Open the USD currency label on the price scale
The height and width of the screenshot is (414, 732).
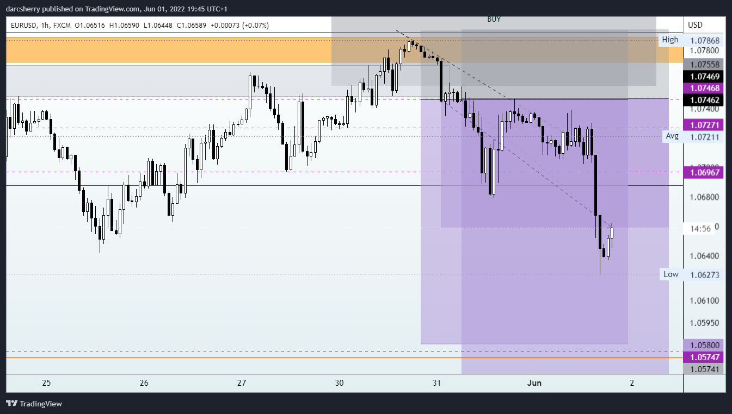696,25
